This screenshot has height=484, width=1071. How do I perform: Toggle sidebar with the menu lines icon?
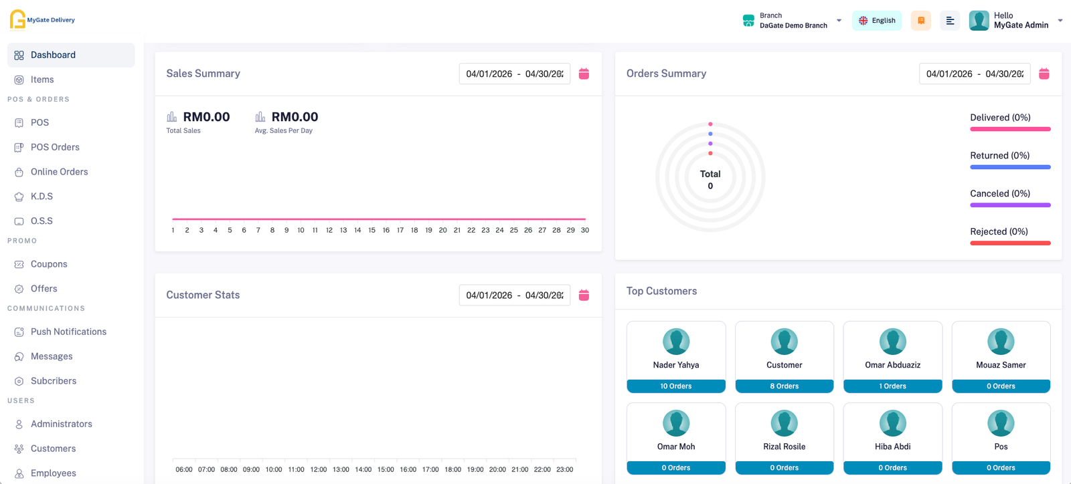click(x=950, y=21)
